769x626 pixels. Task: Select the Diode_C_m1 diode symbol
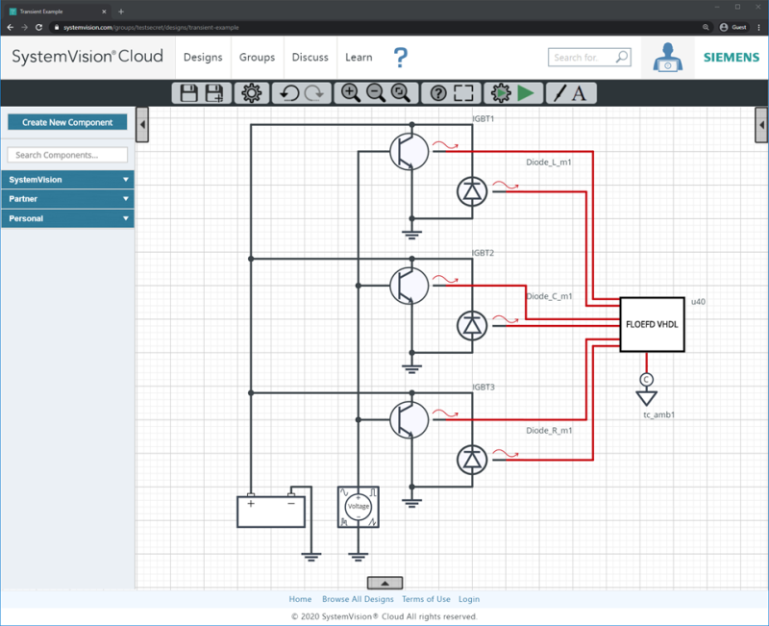[x=472, y=326]
